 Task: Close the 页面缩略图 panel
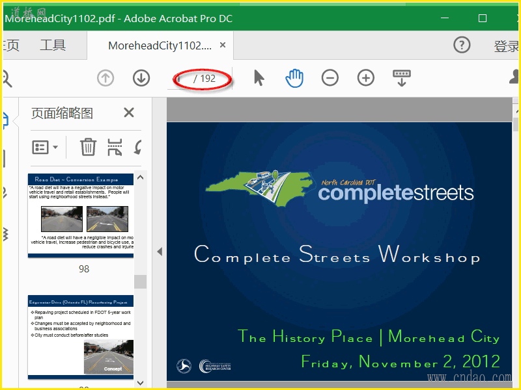tap(129, 112)
